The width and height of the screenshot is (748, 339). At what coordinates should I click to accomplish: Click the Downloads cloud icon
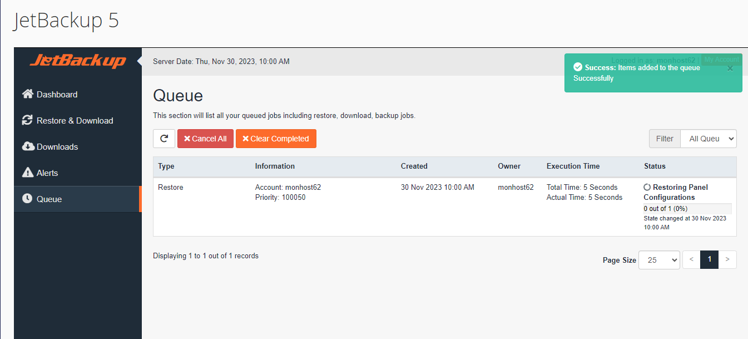coord(28,146)
